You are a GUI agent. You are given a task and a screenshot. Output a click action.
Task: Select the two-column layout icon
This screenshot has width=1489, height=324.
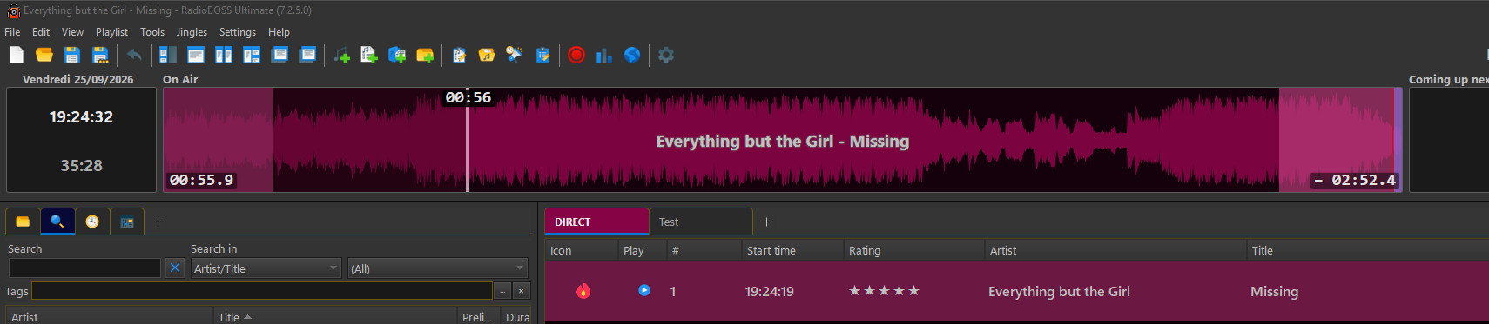(x=224, y=55)
